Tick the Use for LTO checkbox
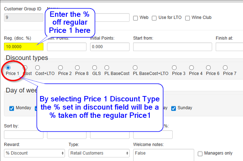Image resolution: width=243 pixels, height=161 pixels. 154,18
